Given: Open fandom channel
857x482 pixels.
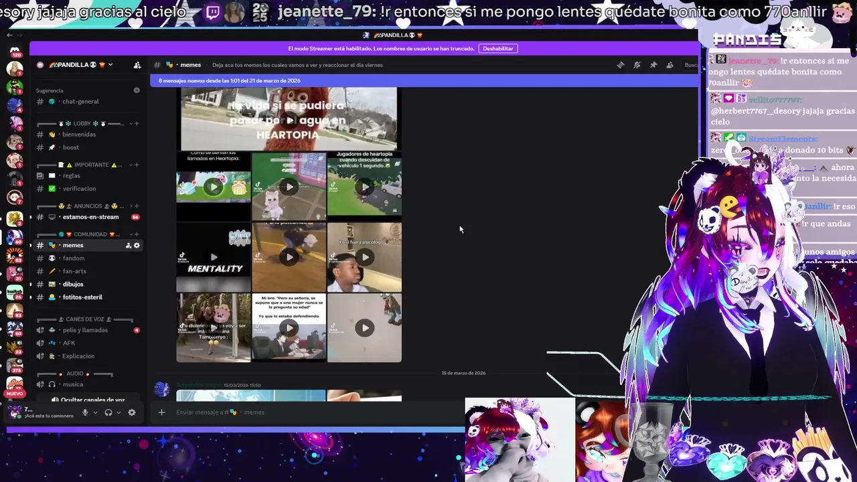Looking at the screenshot, I should click(88, 258).
